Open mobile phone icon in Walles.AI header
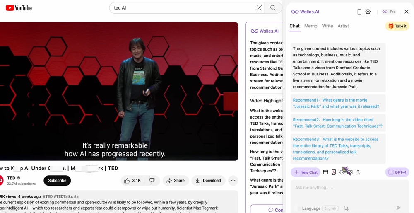 (x=359, y=12)
